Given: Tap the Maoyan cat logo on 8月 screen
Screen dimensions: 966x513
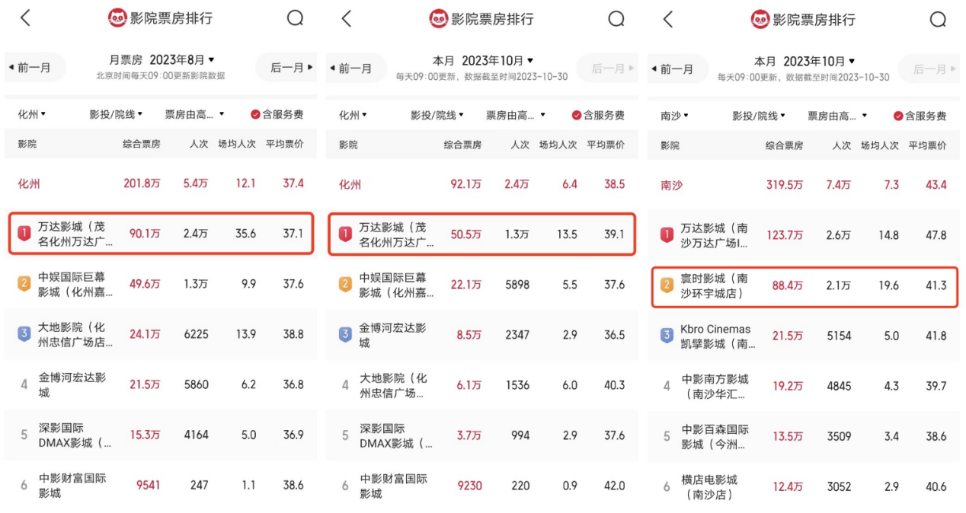Looking at the screenshot, I should tap(117, 18).
